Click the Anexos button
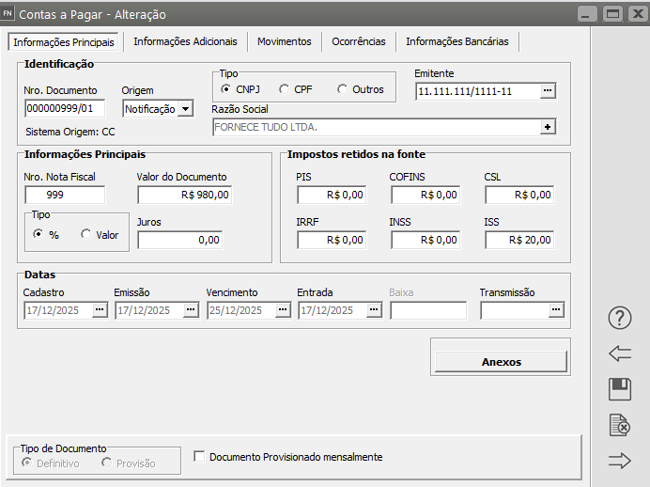This screenshot has height=487, width=650. (501, 362)
